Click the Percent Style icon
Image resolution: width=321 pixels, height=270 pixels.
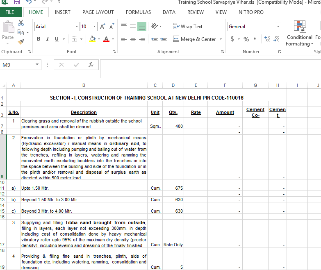(x=246, y=39)
